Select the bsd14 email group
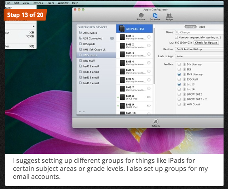Screen dimensions: 228x189 click(96, 72)
